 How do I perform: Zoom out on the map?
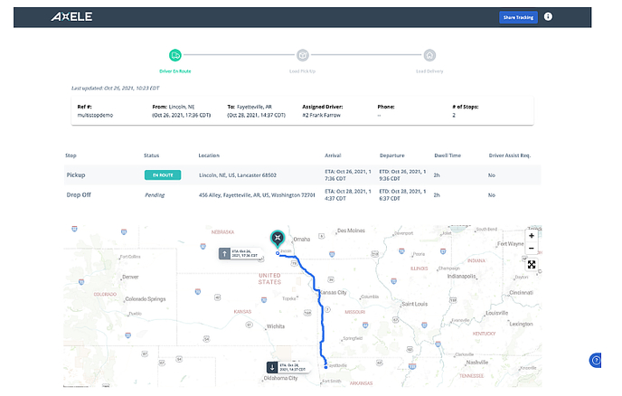(x=532, y=249)
